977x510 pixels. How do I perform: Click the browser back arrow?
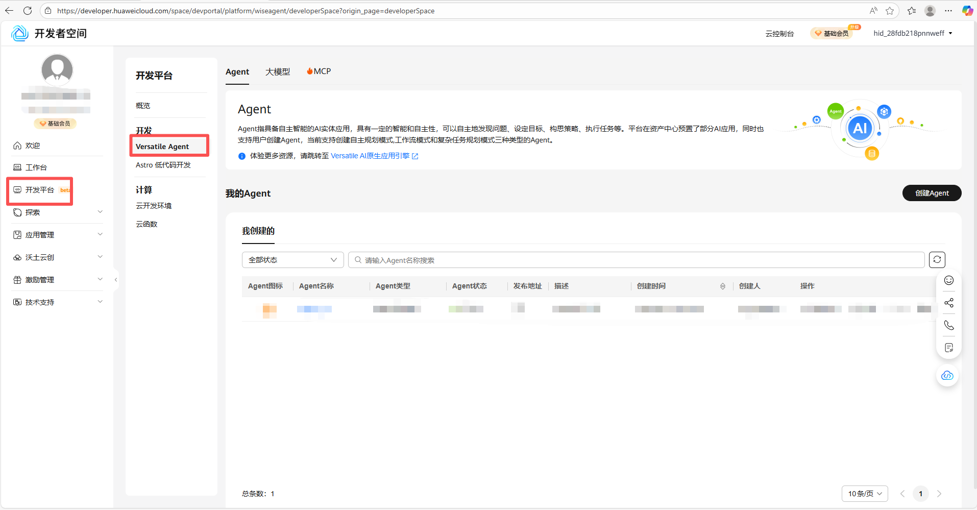point(9,11)
